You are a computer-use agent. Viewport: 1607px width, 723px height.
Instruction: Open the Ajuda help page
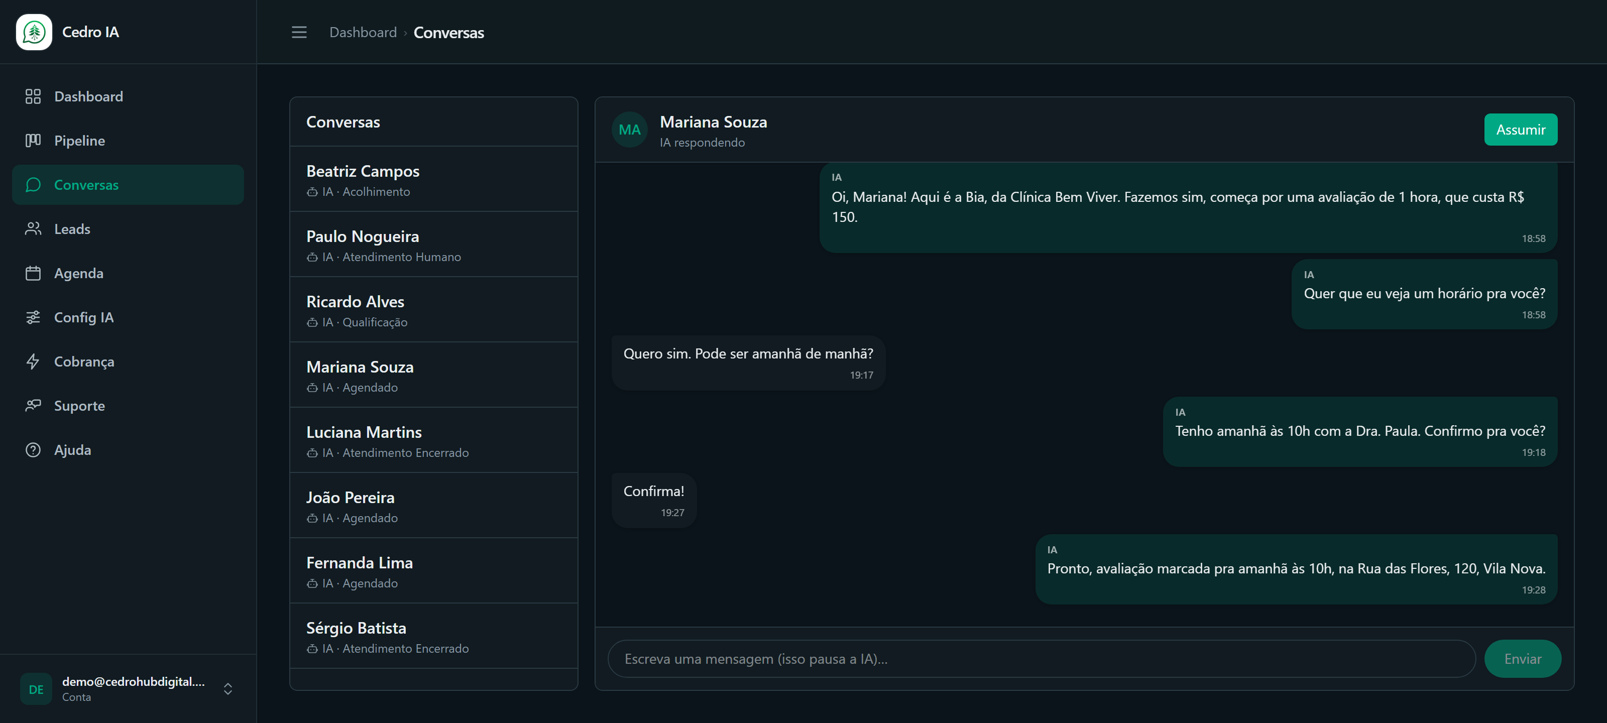point(128,450)
